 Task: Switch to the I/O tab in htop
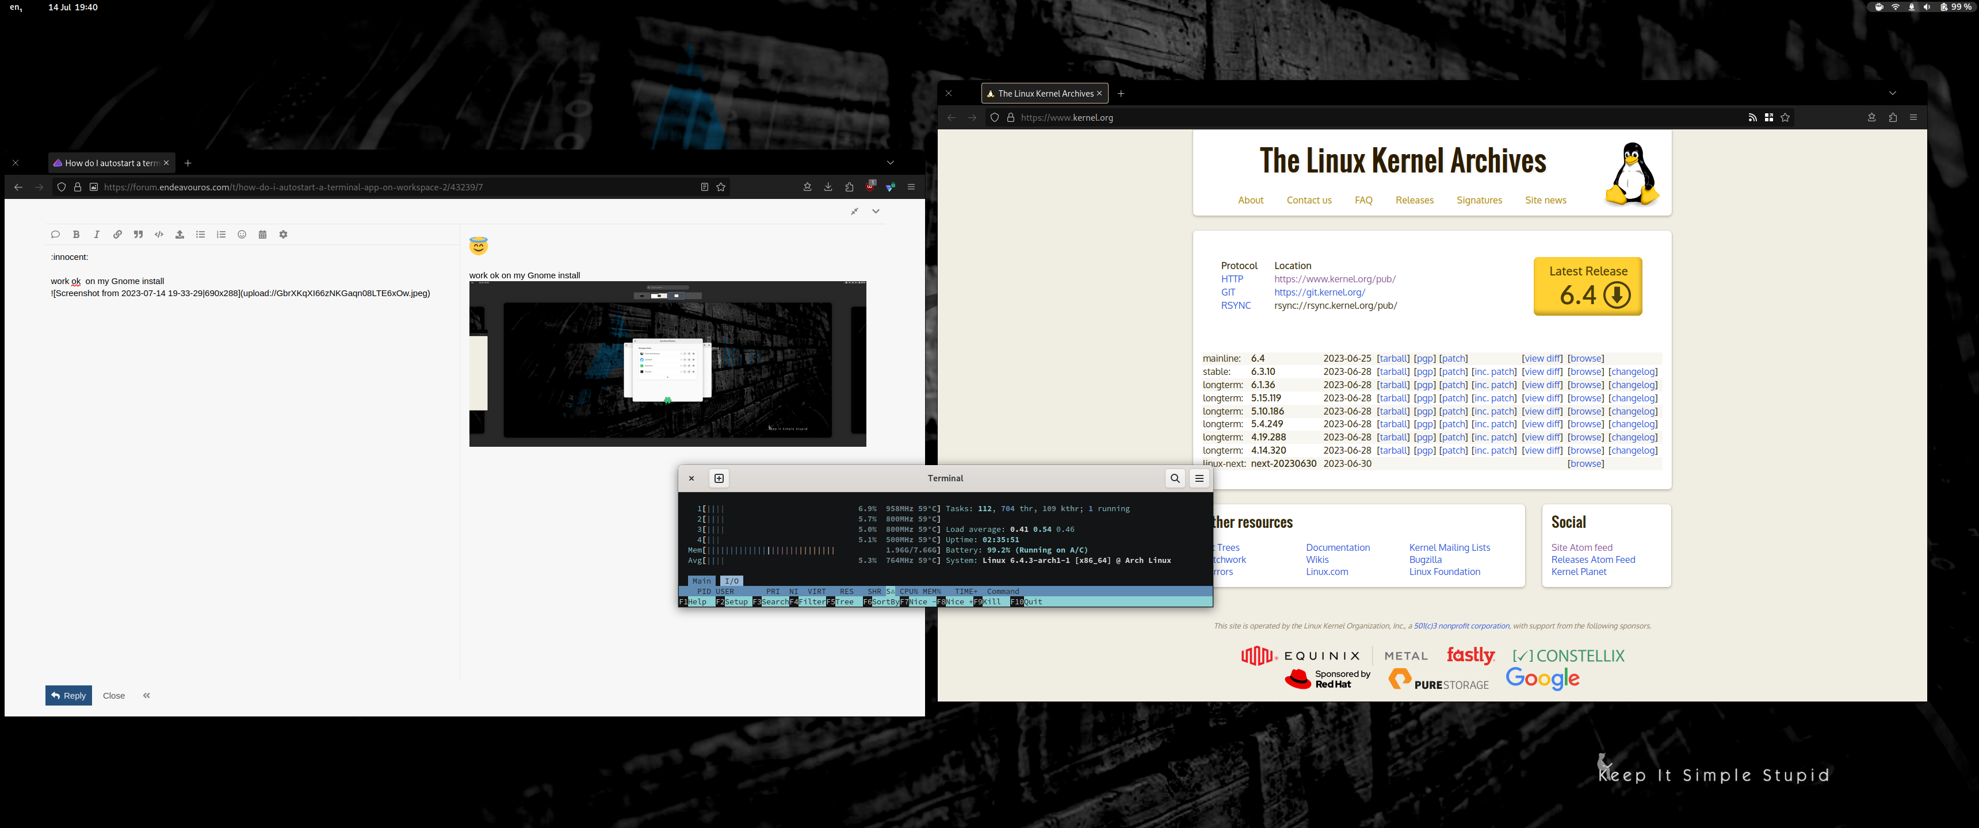click(x=731, y=581)
